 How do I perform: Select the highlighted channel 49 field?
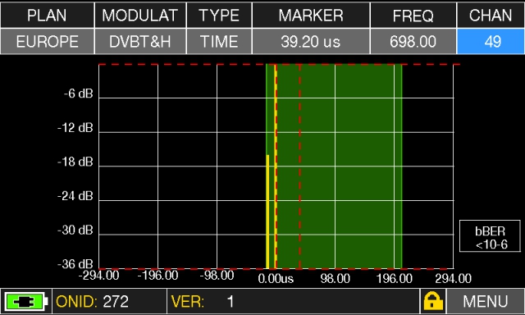tap(491, 42)
